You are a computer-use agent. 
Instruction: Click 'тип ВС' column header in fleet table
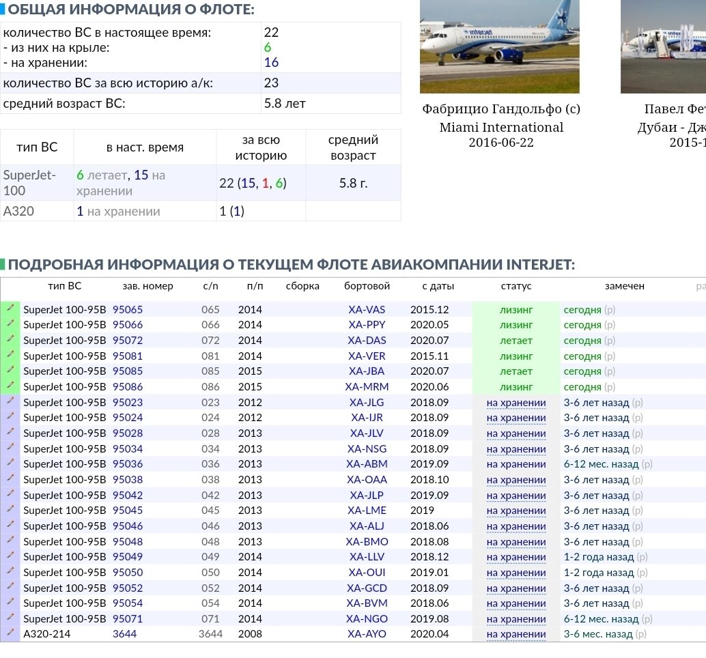(64, 286)
